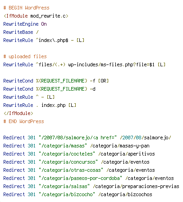Click the '# END WordPress' comment
This screenshot has height=202, width=183.
click(x=23, y=121)
